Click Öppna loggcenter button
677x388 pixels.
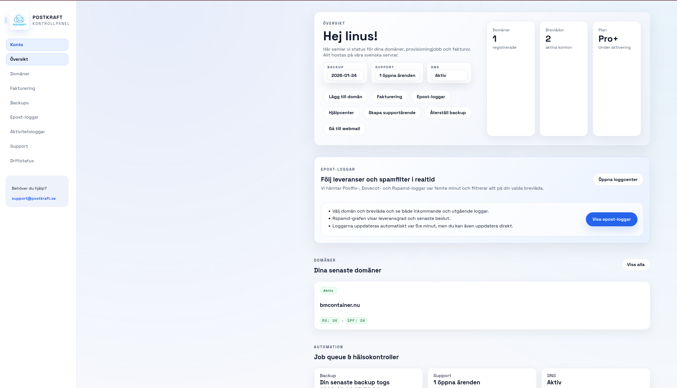coord(618,180)
